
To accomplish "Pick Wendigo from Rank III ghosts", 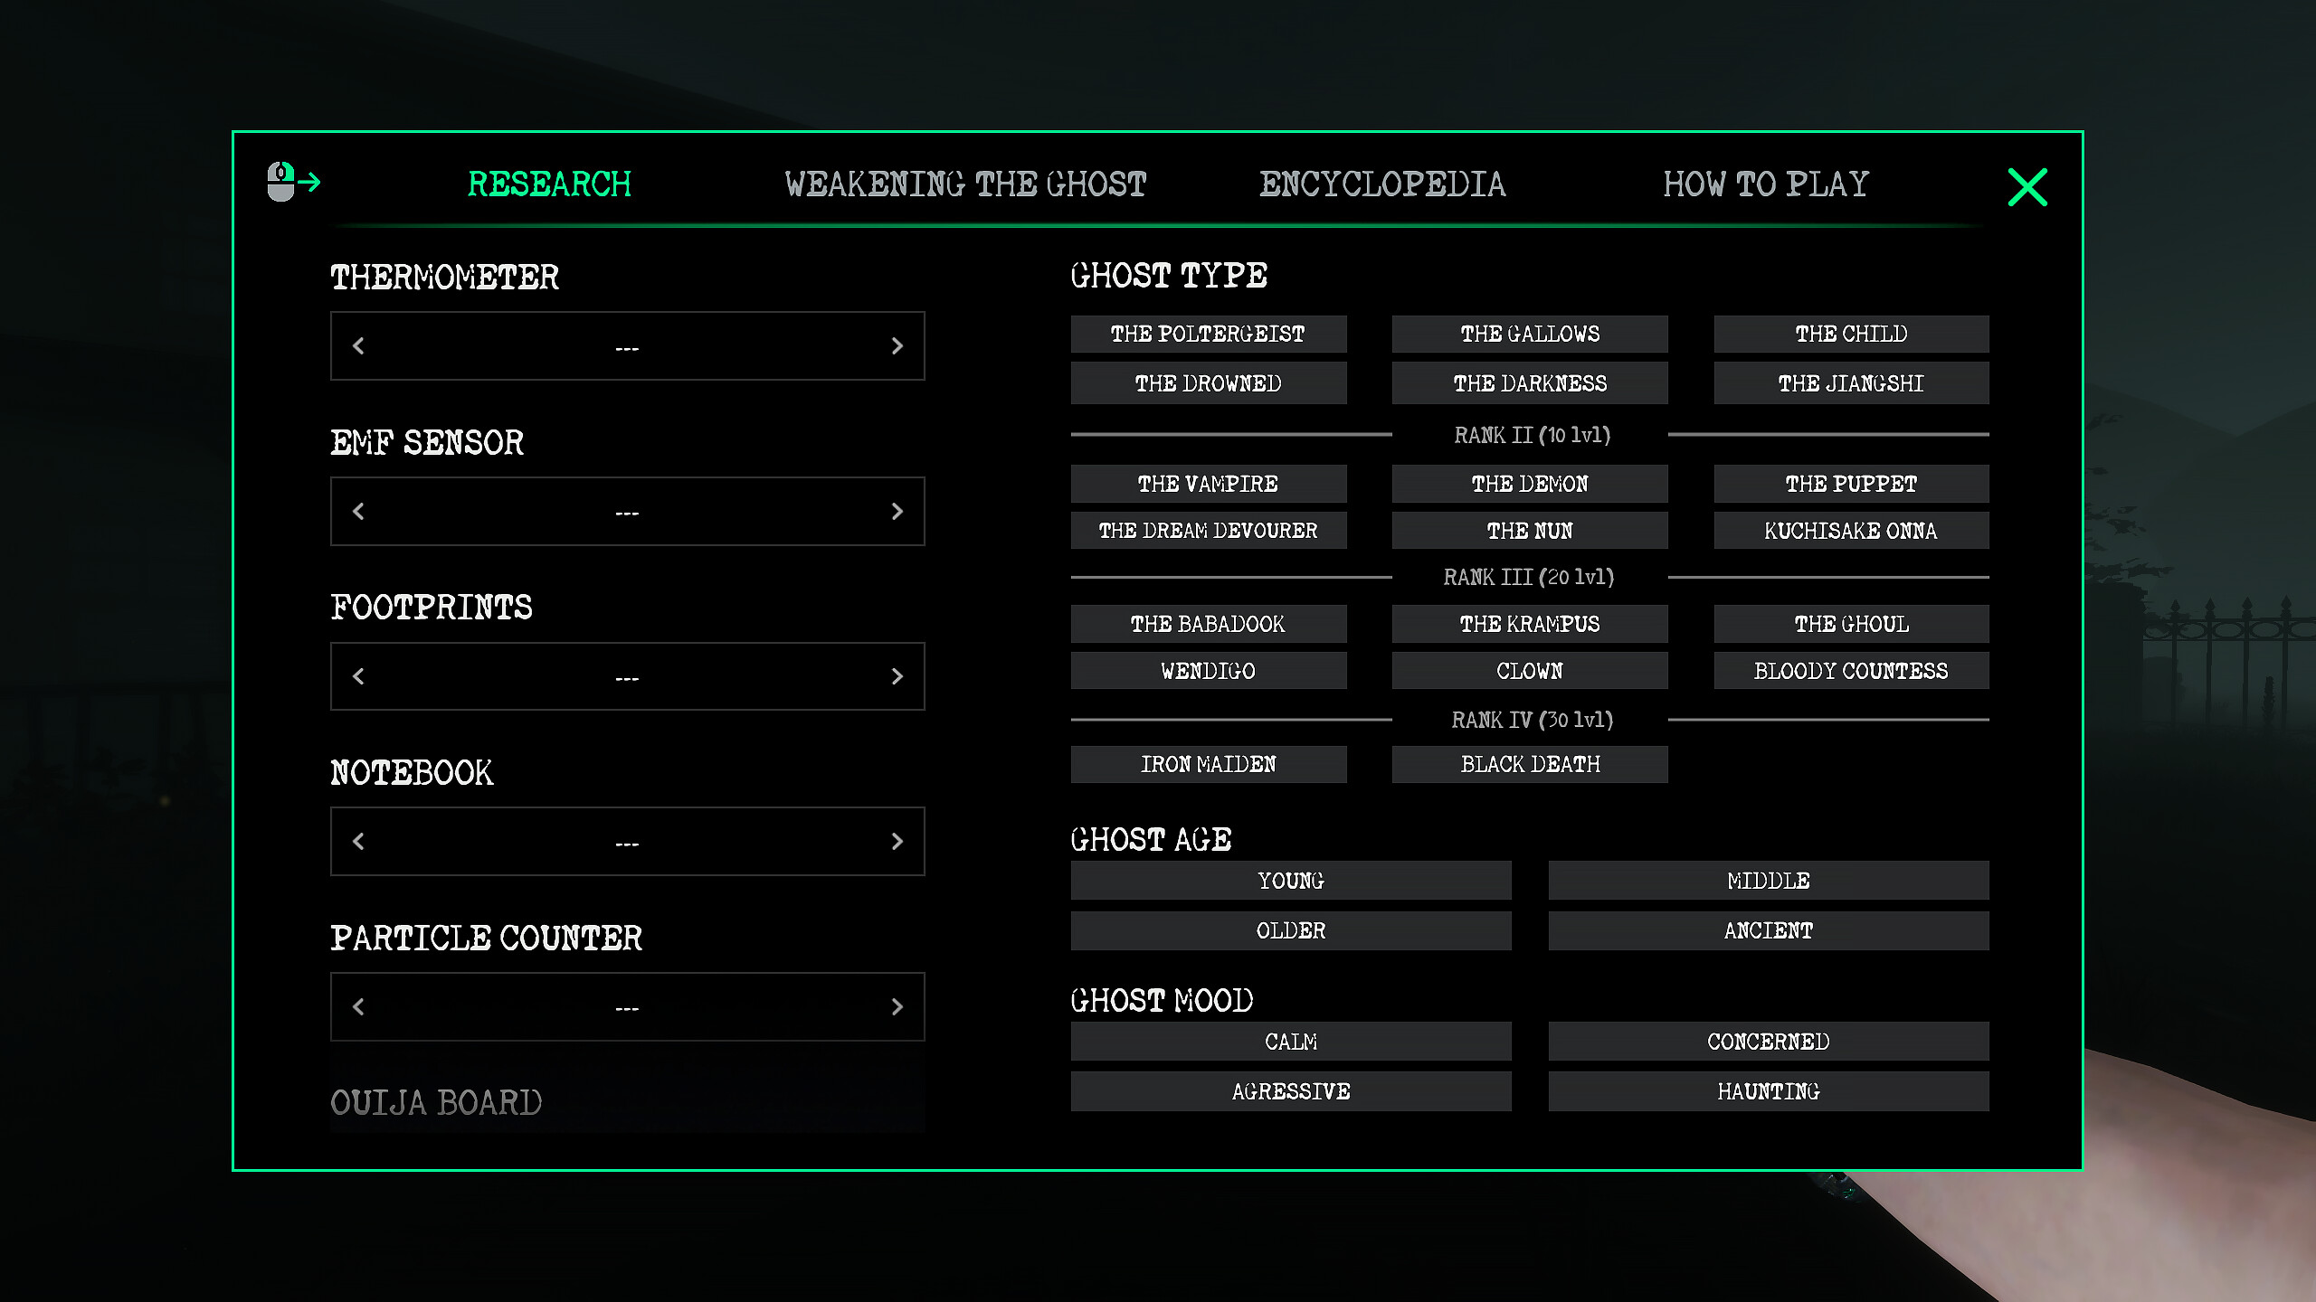I will click(x=1209, y=670).
